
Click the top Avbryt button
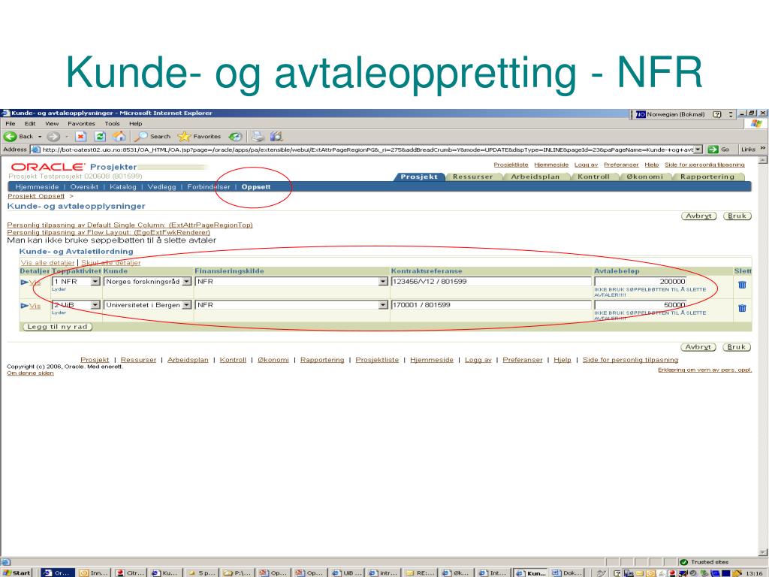(x=699, y=216)
